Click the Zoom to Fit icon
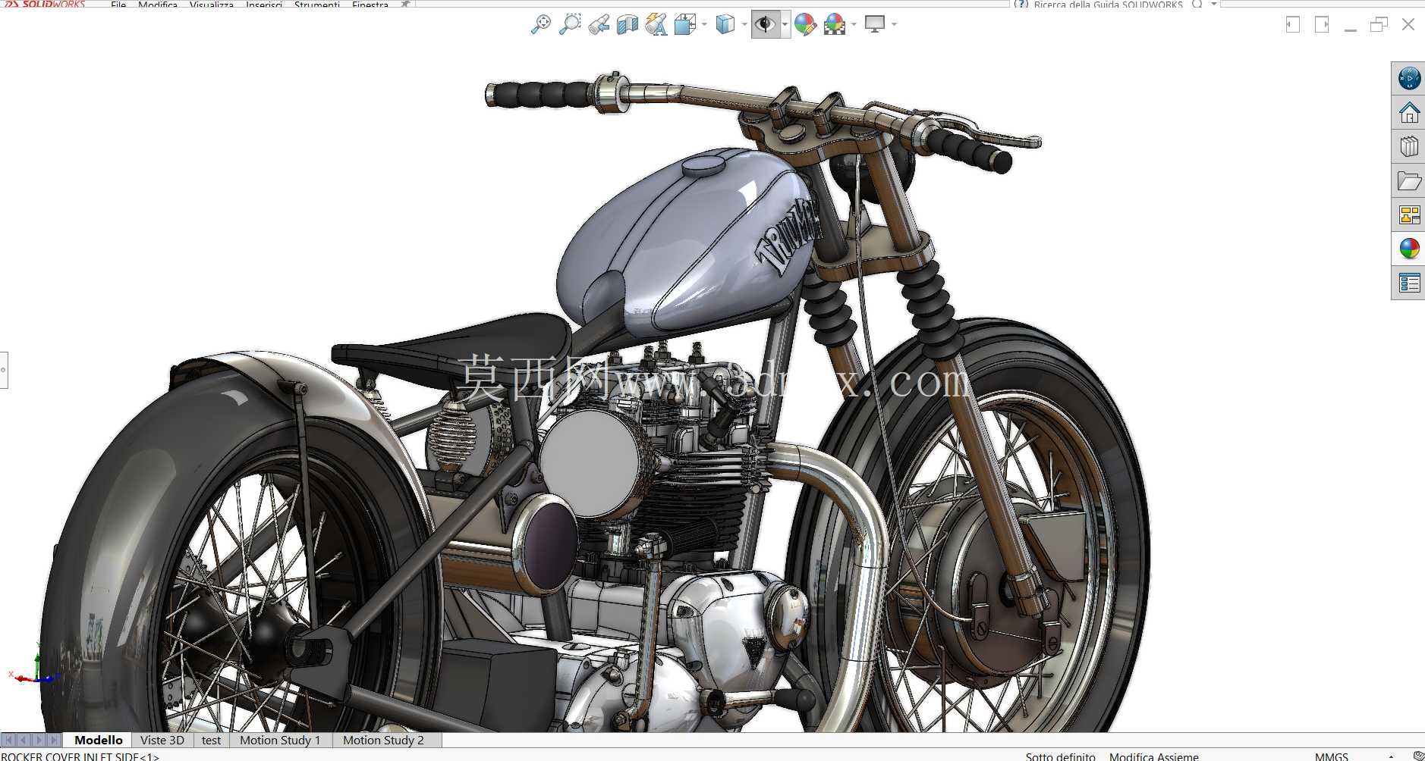 [540, 24]
